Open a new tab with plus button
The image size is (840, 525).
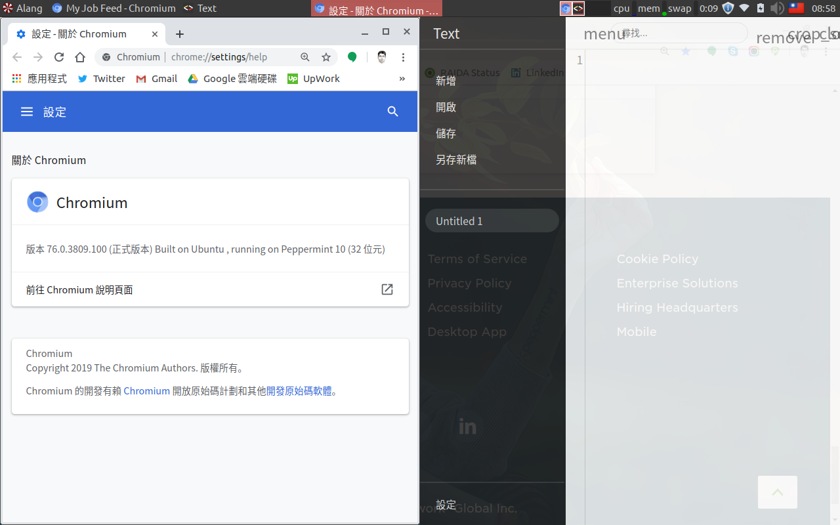point(180,34)
